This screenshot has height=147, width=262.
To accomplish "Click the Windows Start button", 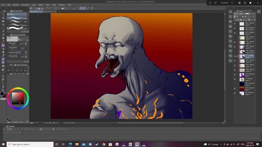I will click(x=3, y=144).
